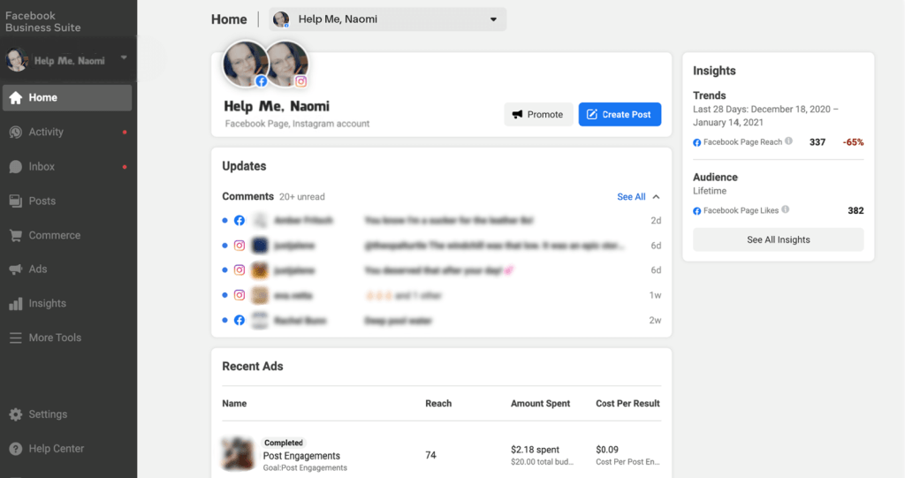Open Activity from the sidebar icon
Image resolution: width=905 pixels, height=478 pixels.
[x=16, y=133]
